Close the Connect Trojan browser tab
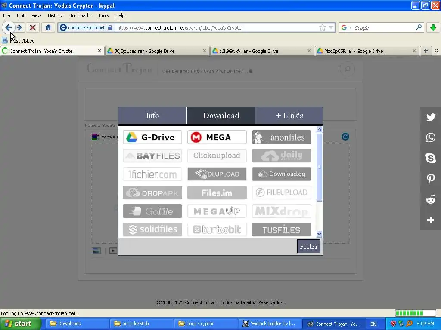This screenshot has height=330, width=441. (x=99, y=51)
